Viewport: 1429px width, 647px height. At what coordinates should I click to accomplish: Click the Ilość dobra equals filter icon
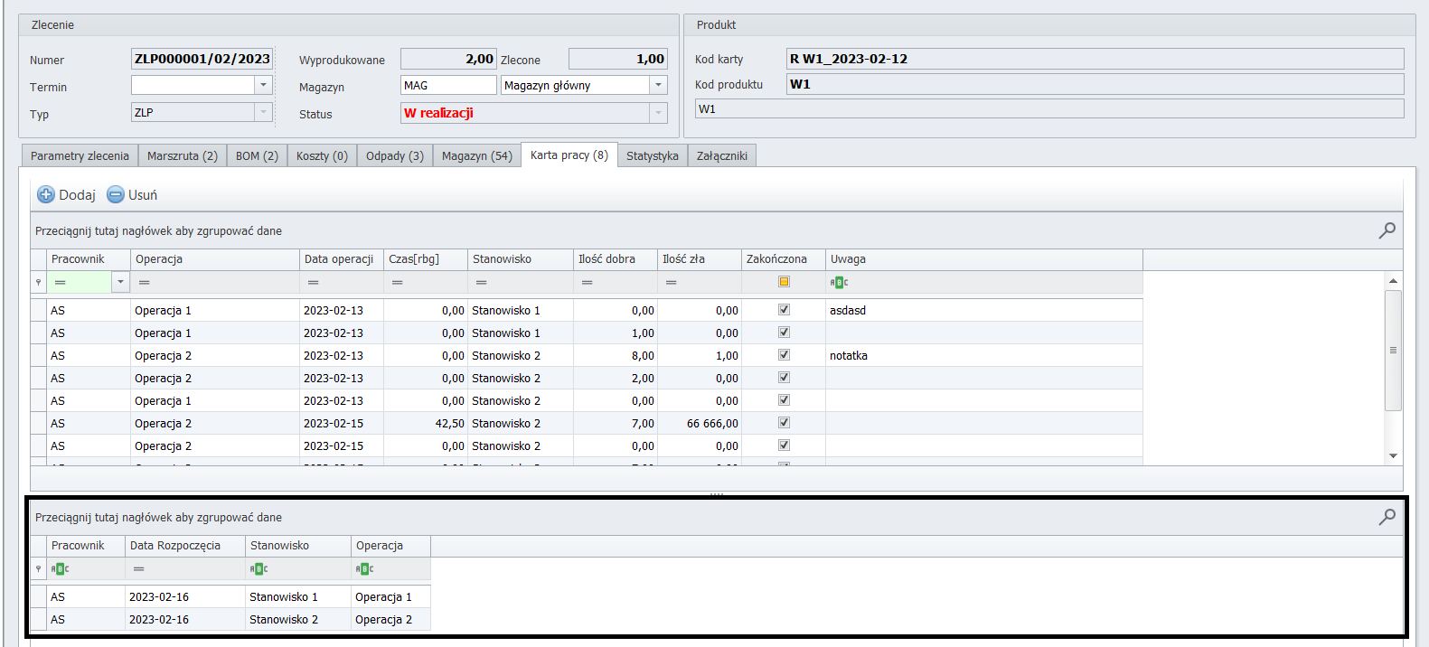click(587, 283)
